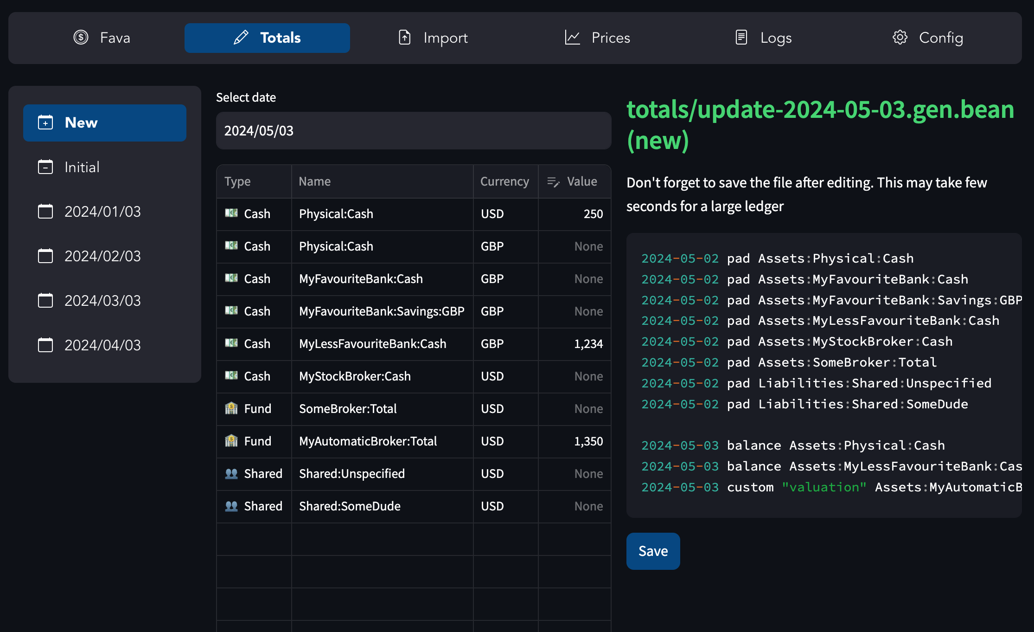Click the Fava dollar coin icon
1034x632 pixels.
tap(81, 38)
